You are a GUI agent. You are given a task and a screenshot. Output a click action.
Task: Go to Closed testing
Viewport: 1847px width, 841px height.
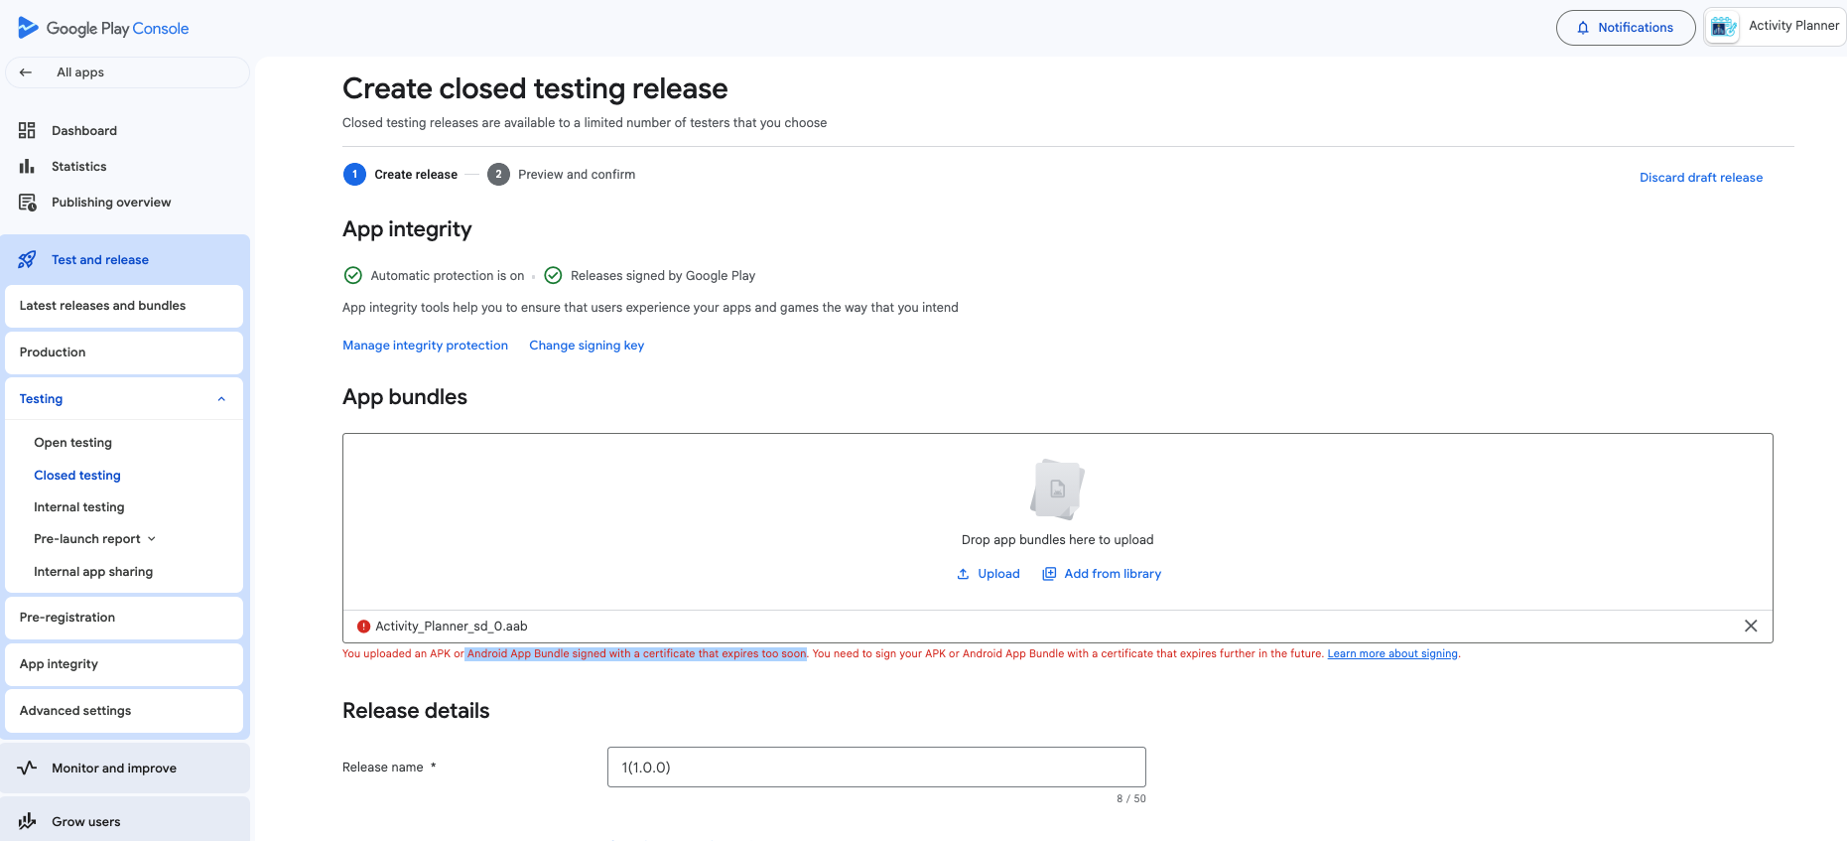77,476
